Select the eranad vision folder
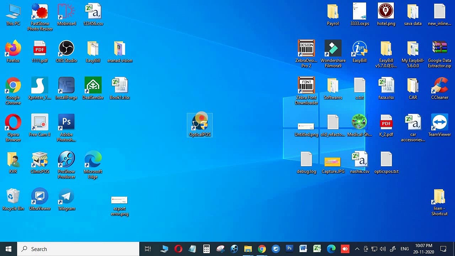Image resolution: width=455 pixels, height=256 pixels. coord(120,52)
